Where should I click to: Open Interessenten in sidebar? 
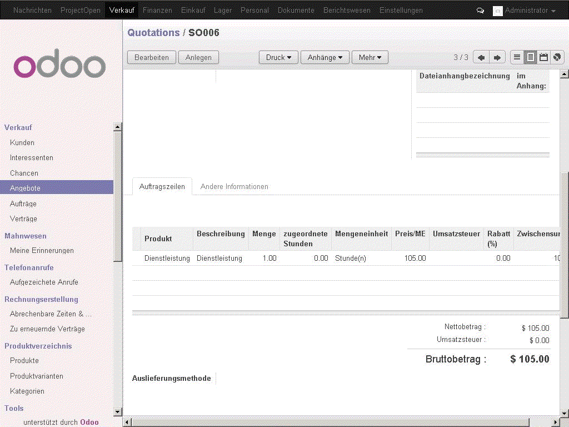click(32, 158)
